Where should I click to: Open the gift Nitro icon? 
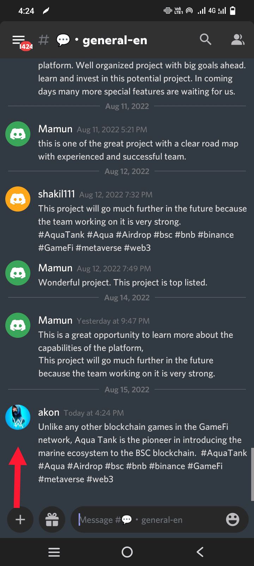pyautogui.click(x=52, y=519)
